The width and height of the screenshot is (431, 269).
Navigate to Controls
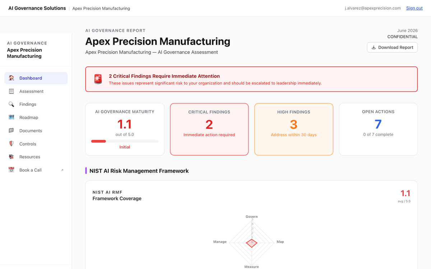[36, 144]
